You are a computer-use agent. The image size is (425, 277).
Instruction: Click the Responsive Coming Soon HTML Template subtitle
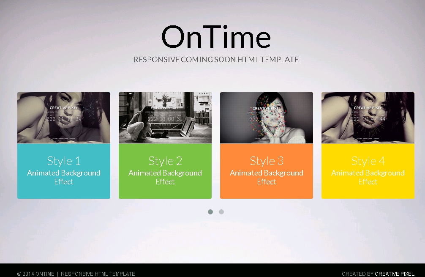coord(216,60)
